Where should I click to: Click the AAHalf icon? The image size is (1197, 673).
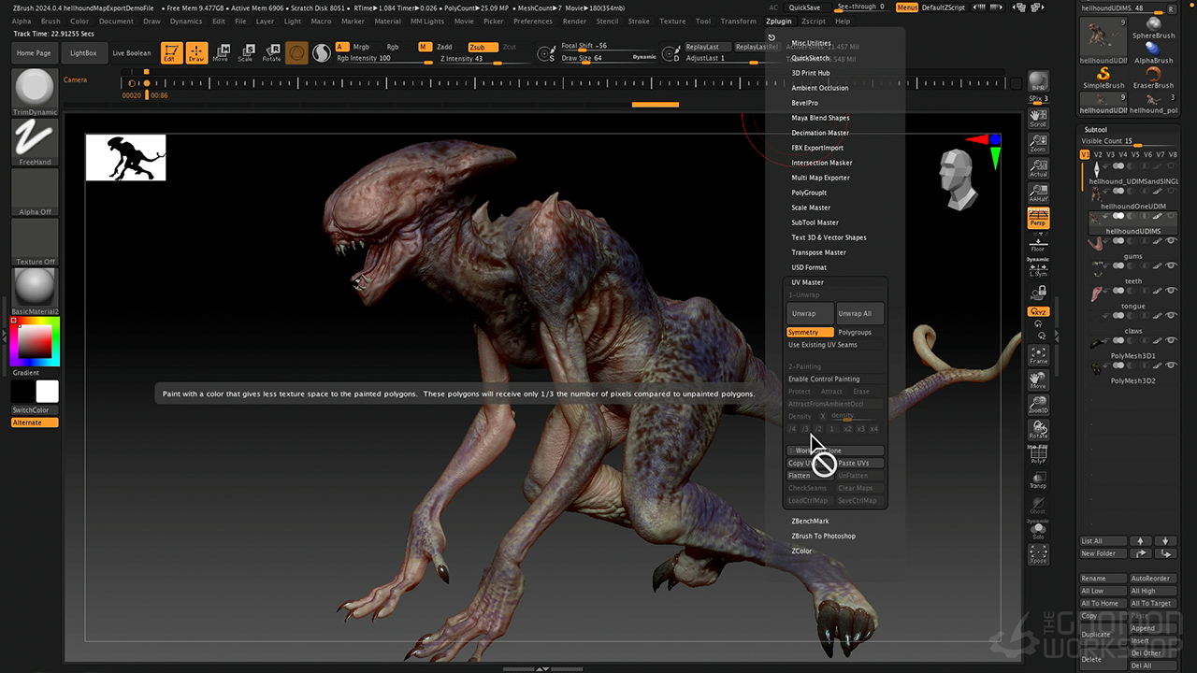click(1038, 193)
